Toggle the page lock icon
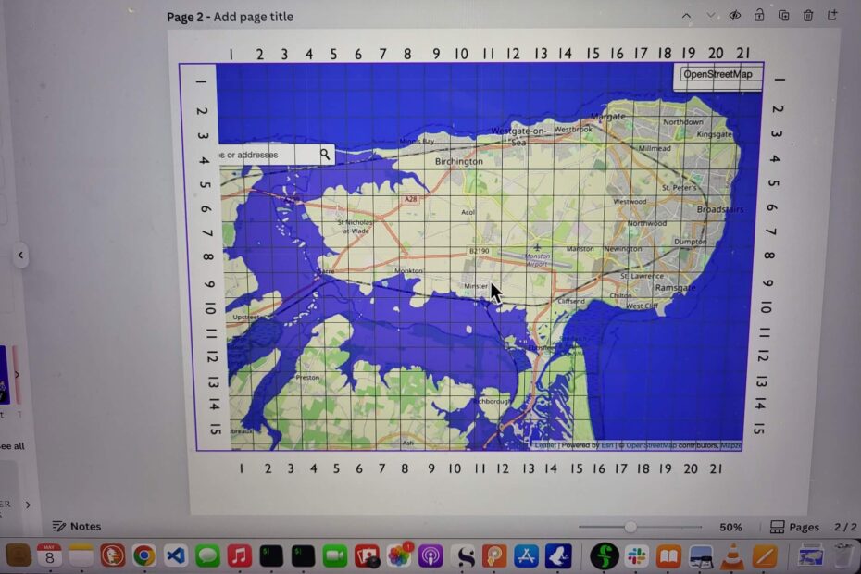861x574 pixels. coord(759,16)
